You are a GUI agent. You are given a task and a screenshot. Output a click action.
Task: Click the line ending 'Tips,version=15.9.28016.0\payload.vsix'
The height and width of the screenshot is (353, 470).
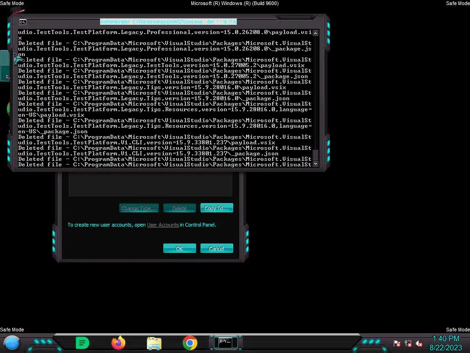pos(152,87)
